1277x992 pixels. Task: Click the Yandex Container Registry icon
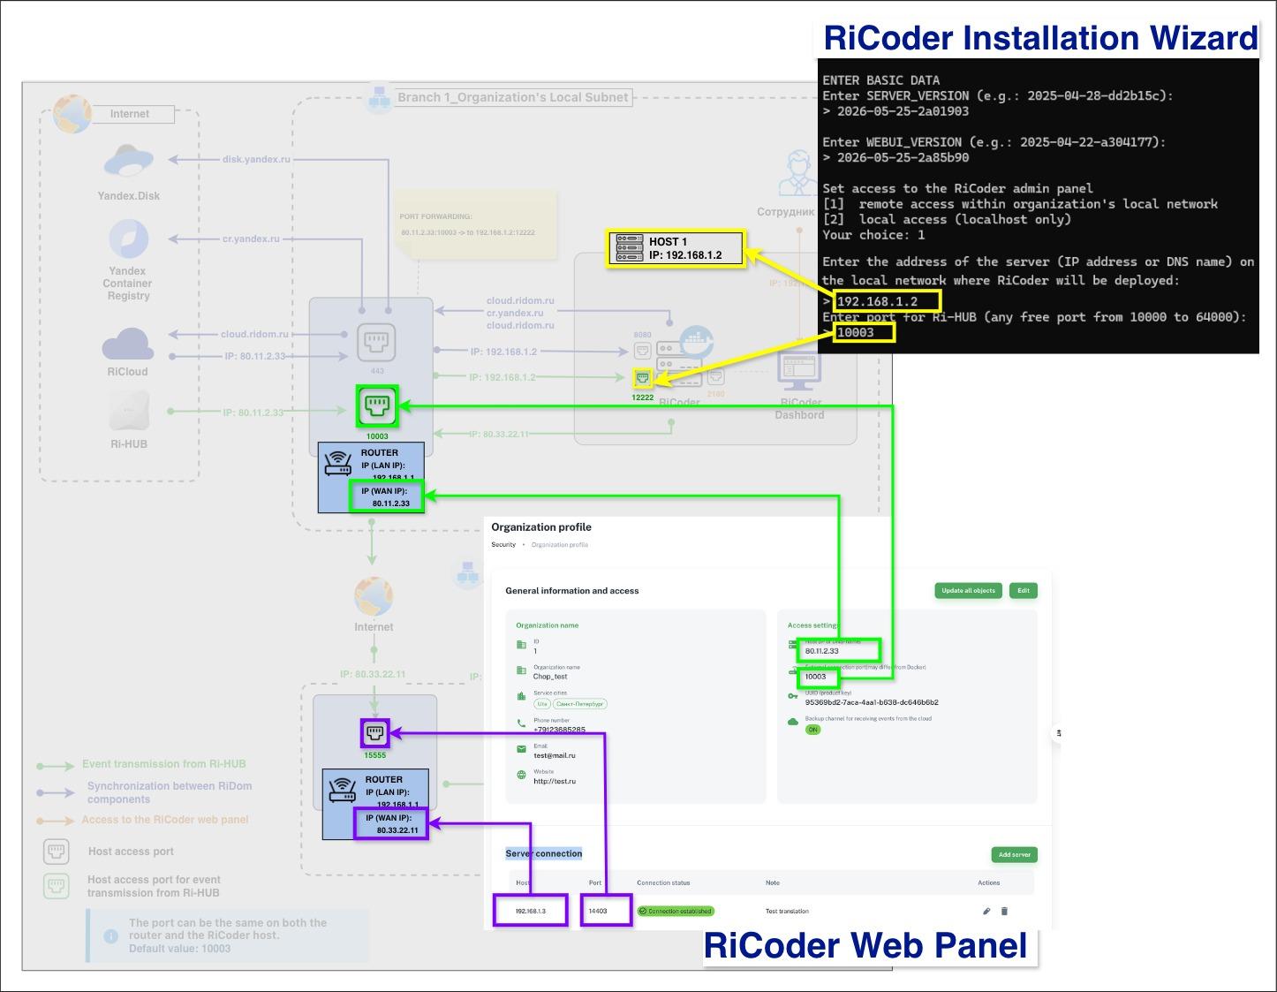pos(129,239)
